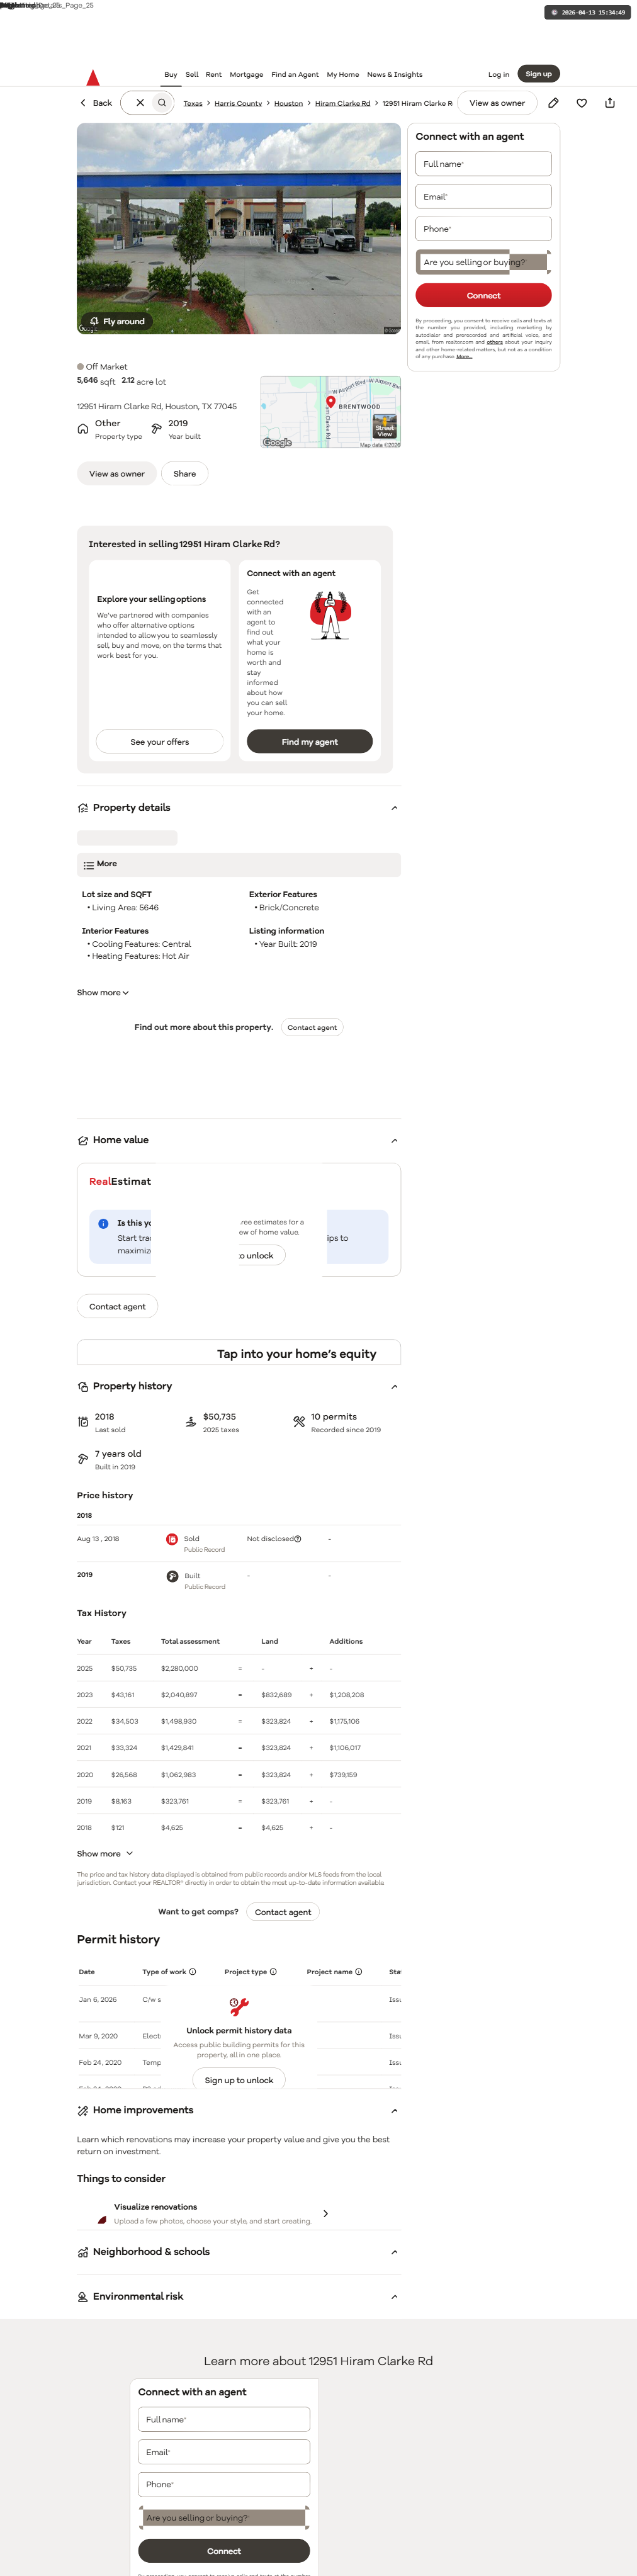The image size is (637, 2576).
Task: Collapse the Property details section
Action: (394, 808)
